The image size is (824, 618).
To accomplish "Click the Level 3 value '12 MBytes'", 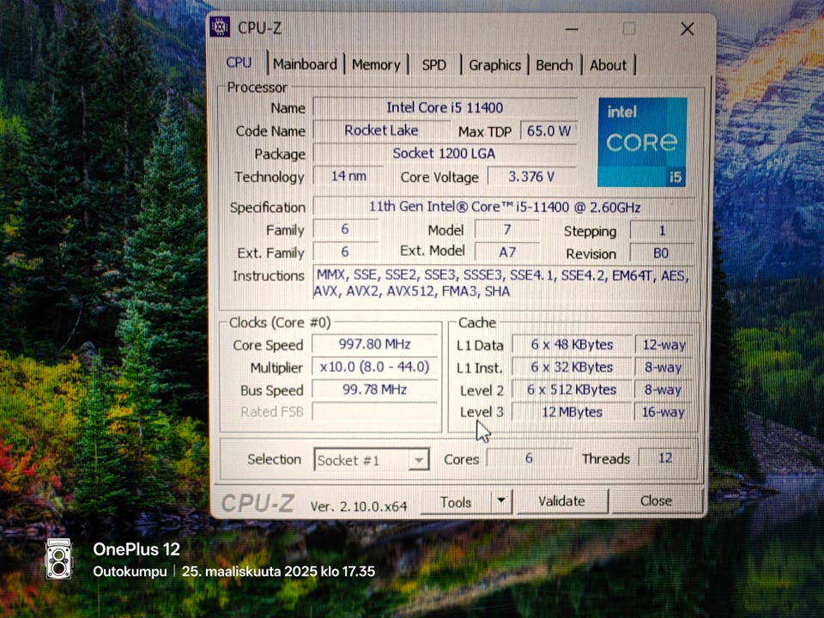I will click(572, 412).
